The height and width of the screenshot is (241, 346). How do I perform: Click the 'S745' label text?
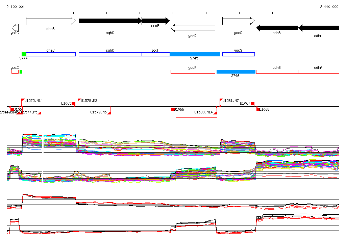click(x=194, y=58)
